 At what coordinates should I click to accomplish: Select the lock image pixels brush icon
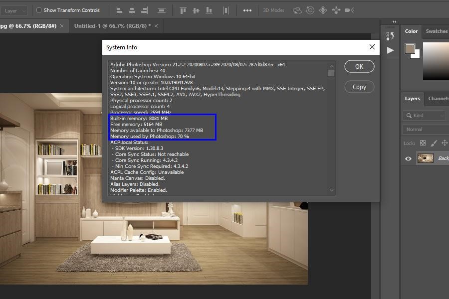pyautogui.click(x=434, y=143)
